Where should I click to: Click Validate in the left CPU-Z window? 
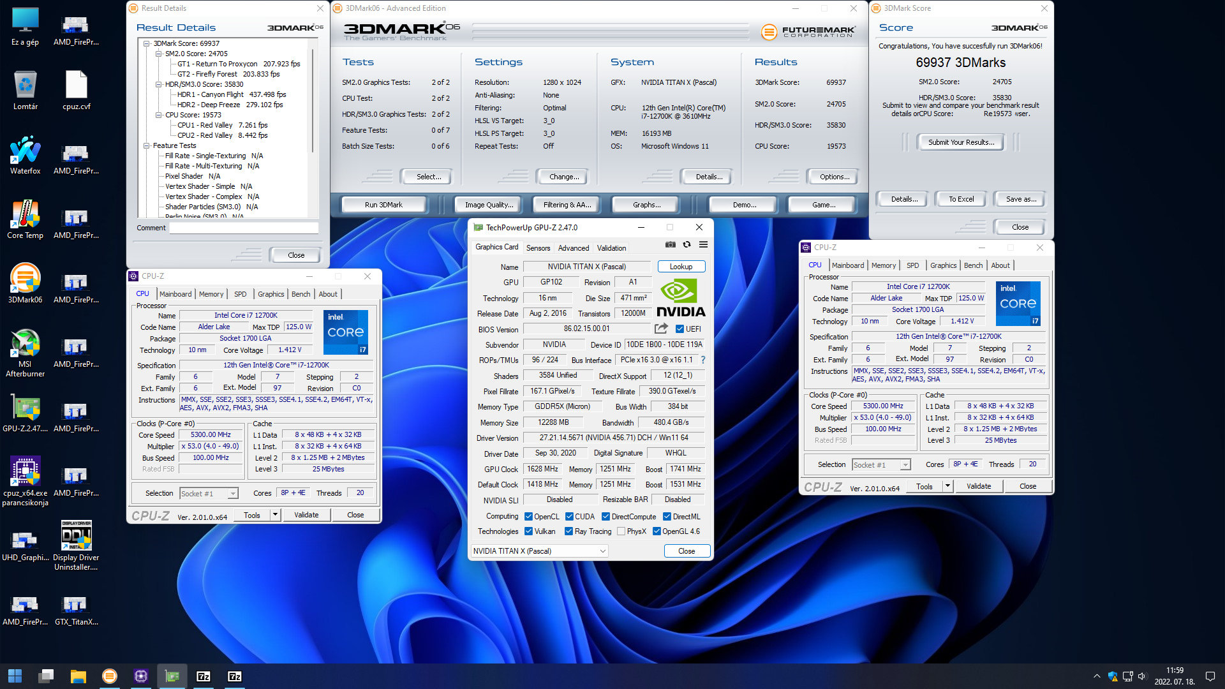(x=306, y=515)
